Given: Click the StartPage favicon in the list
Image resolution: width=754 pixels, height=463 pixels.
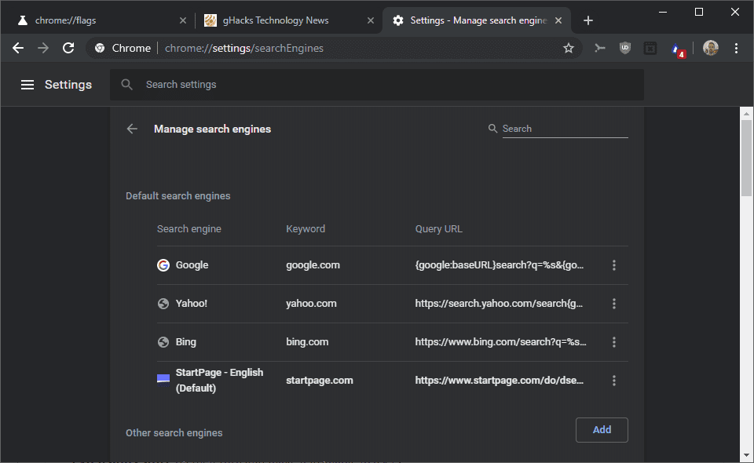Looking at the screenshot, I should click(163, 380).
